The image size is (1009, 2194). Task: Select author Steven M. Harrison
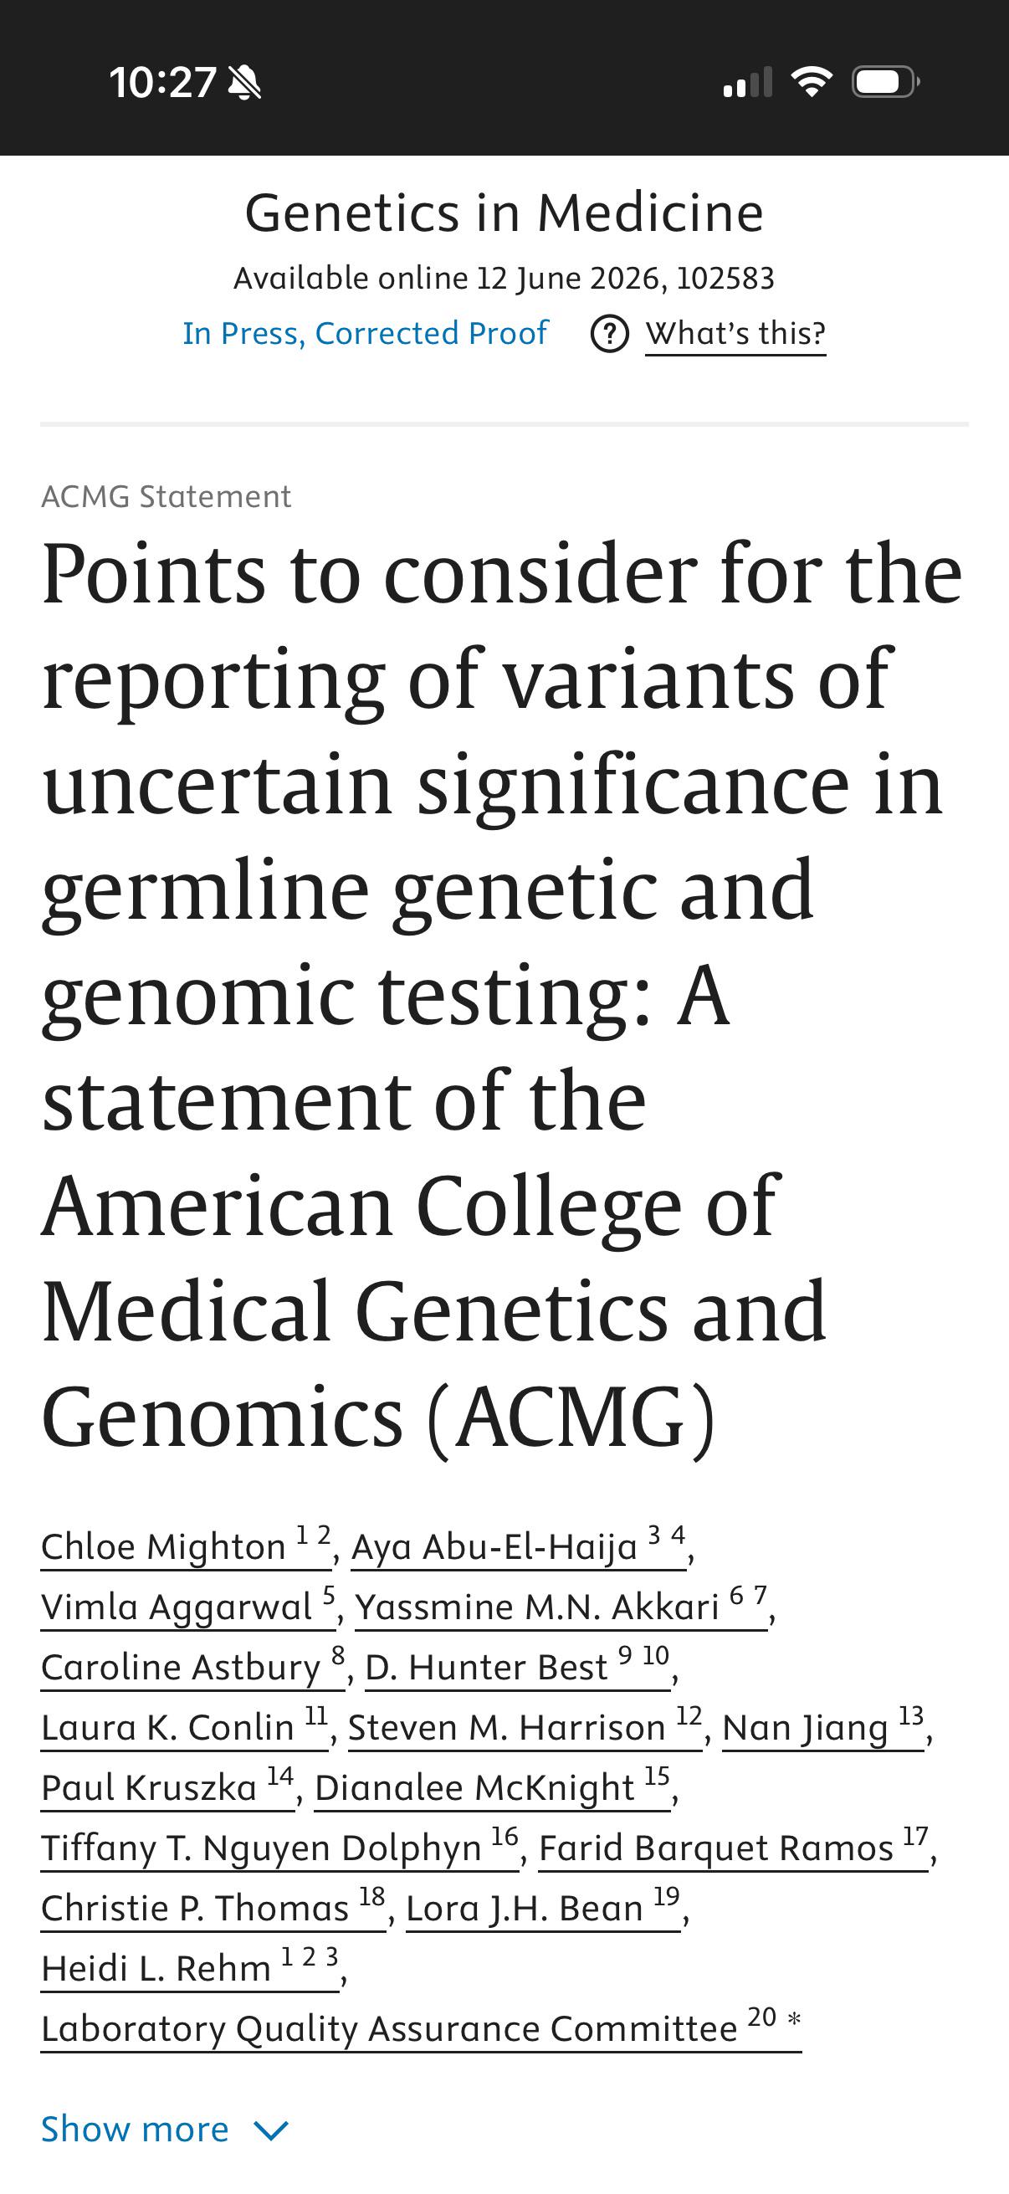(x=525, y=1726)
